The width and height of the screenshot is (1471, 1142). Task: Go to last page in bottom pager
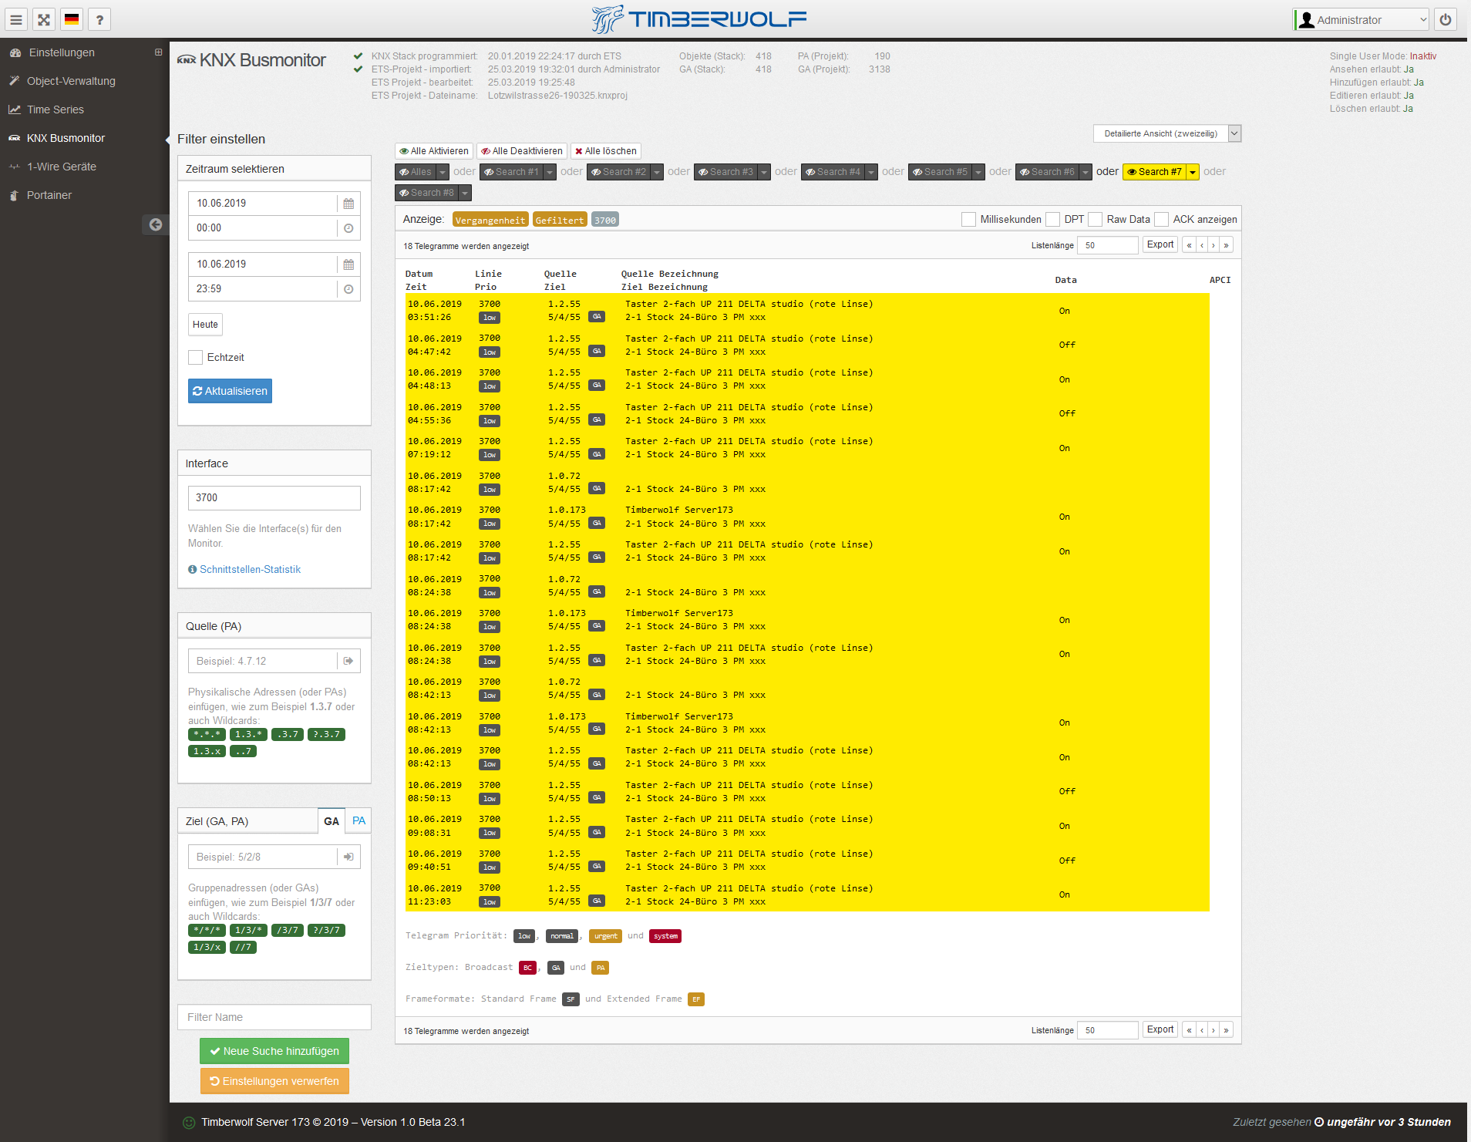tap(1226, 1030)
